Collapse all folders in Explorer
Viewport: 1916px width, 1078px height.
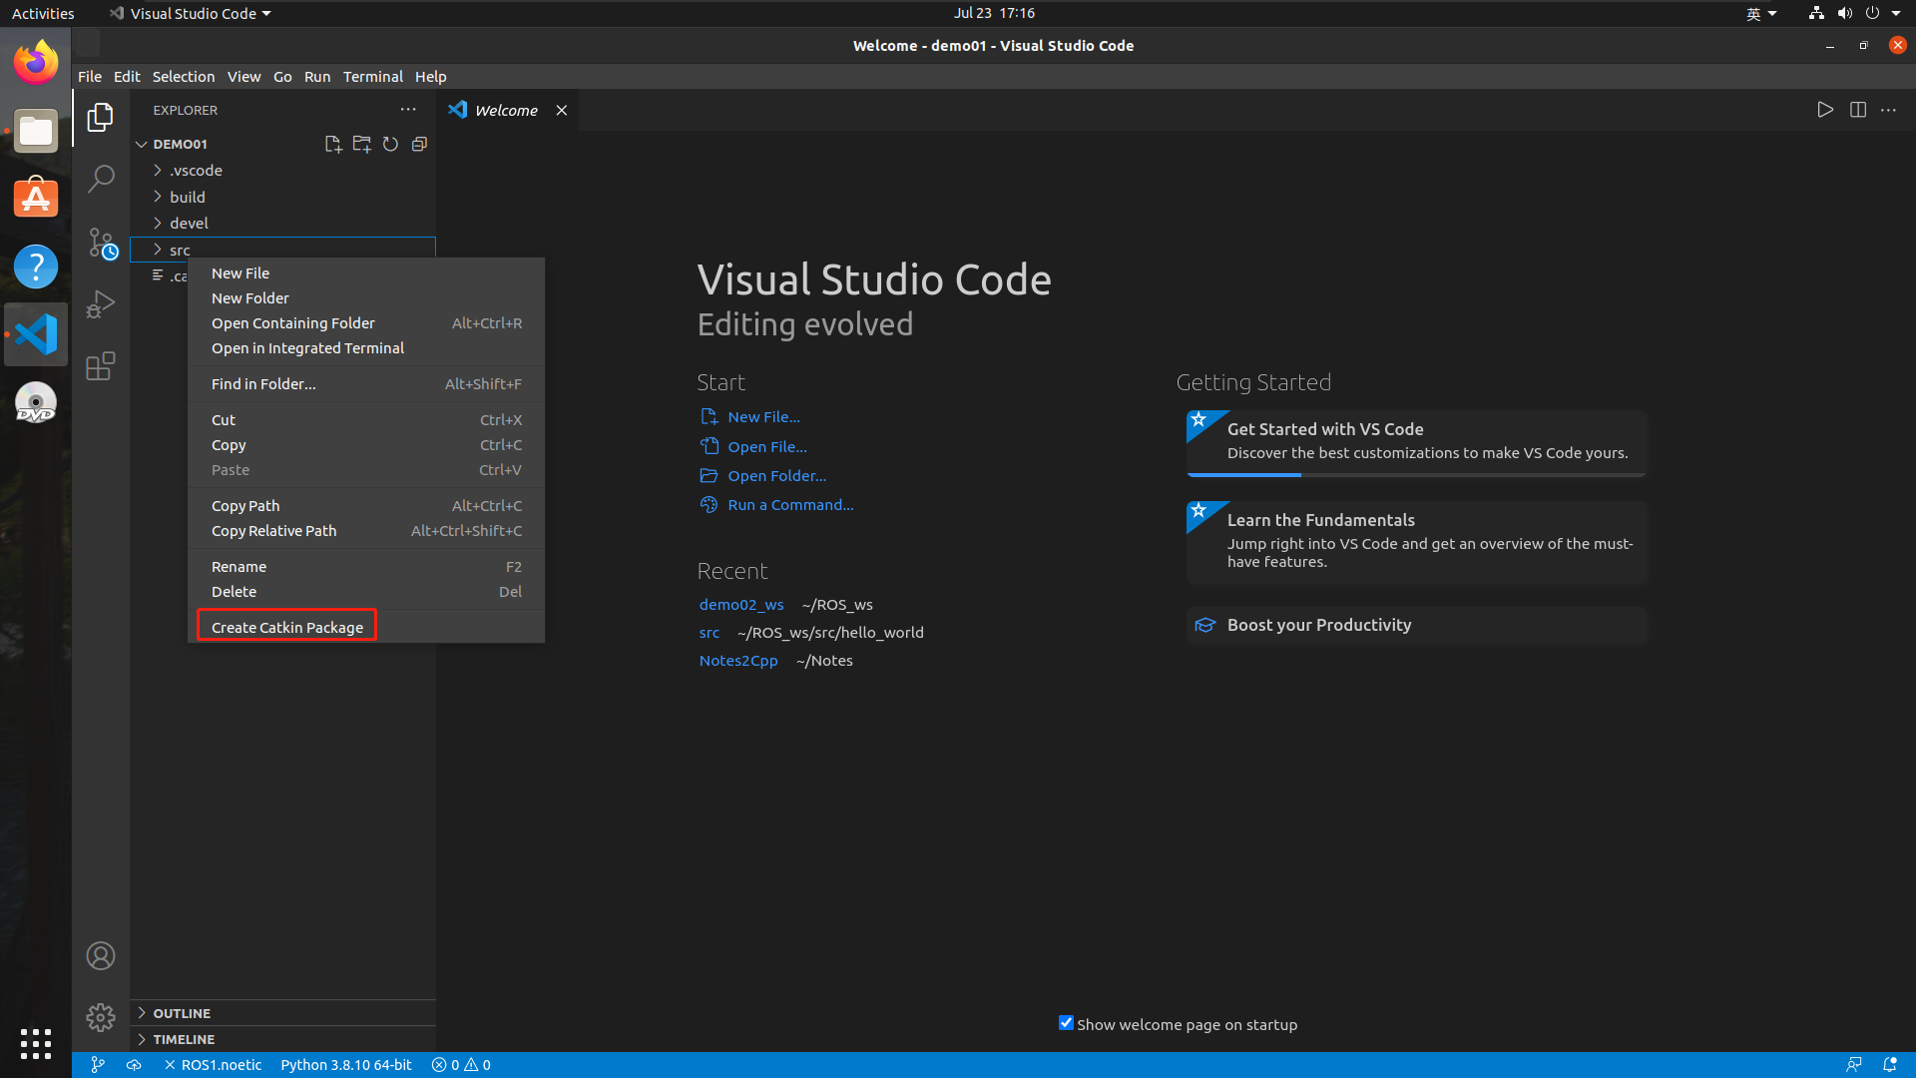pyautogui.click(x=419, y=144)
